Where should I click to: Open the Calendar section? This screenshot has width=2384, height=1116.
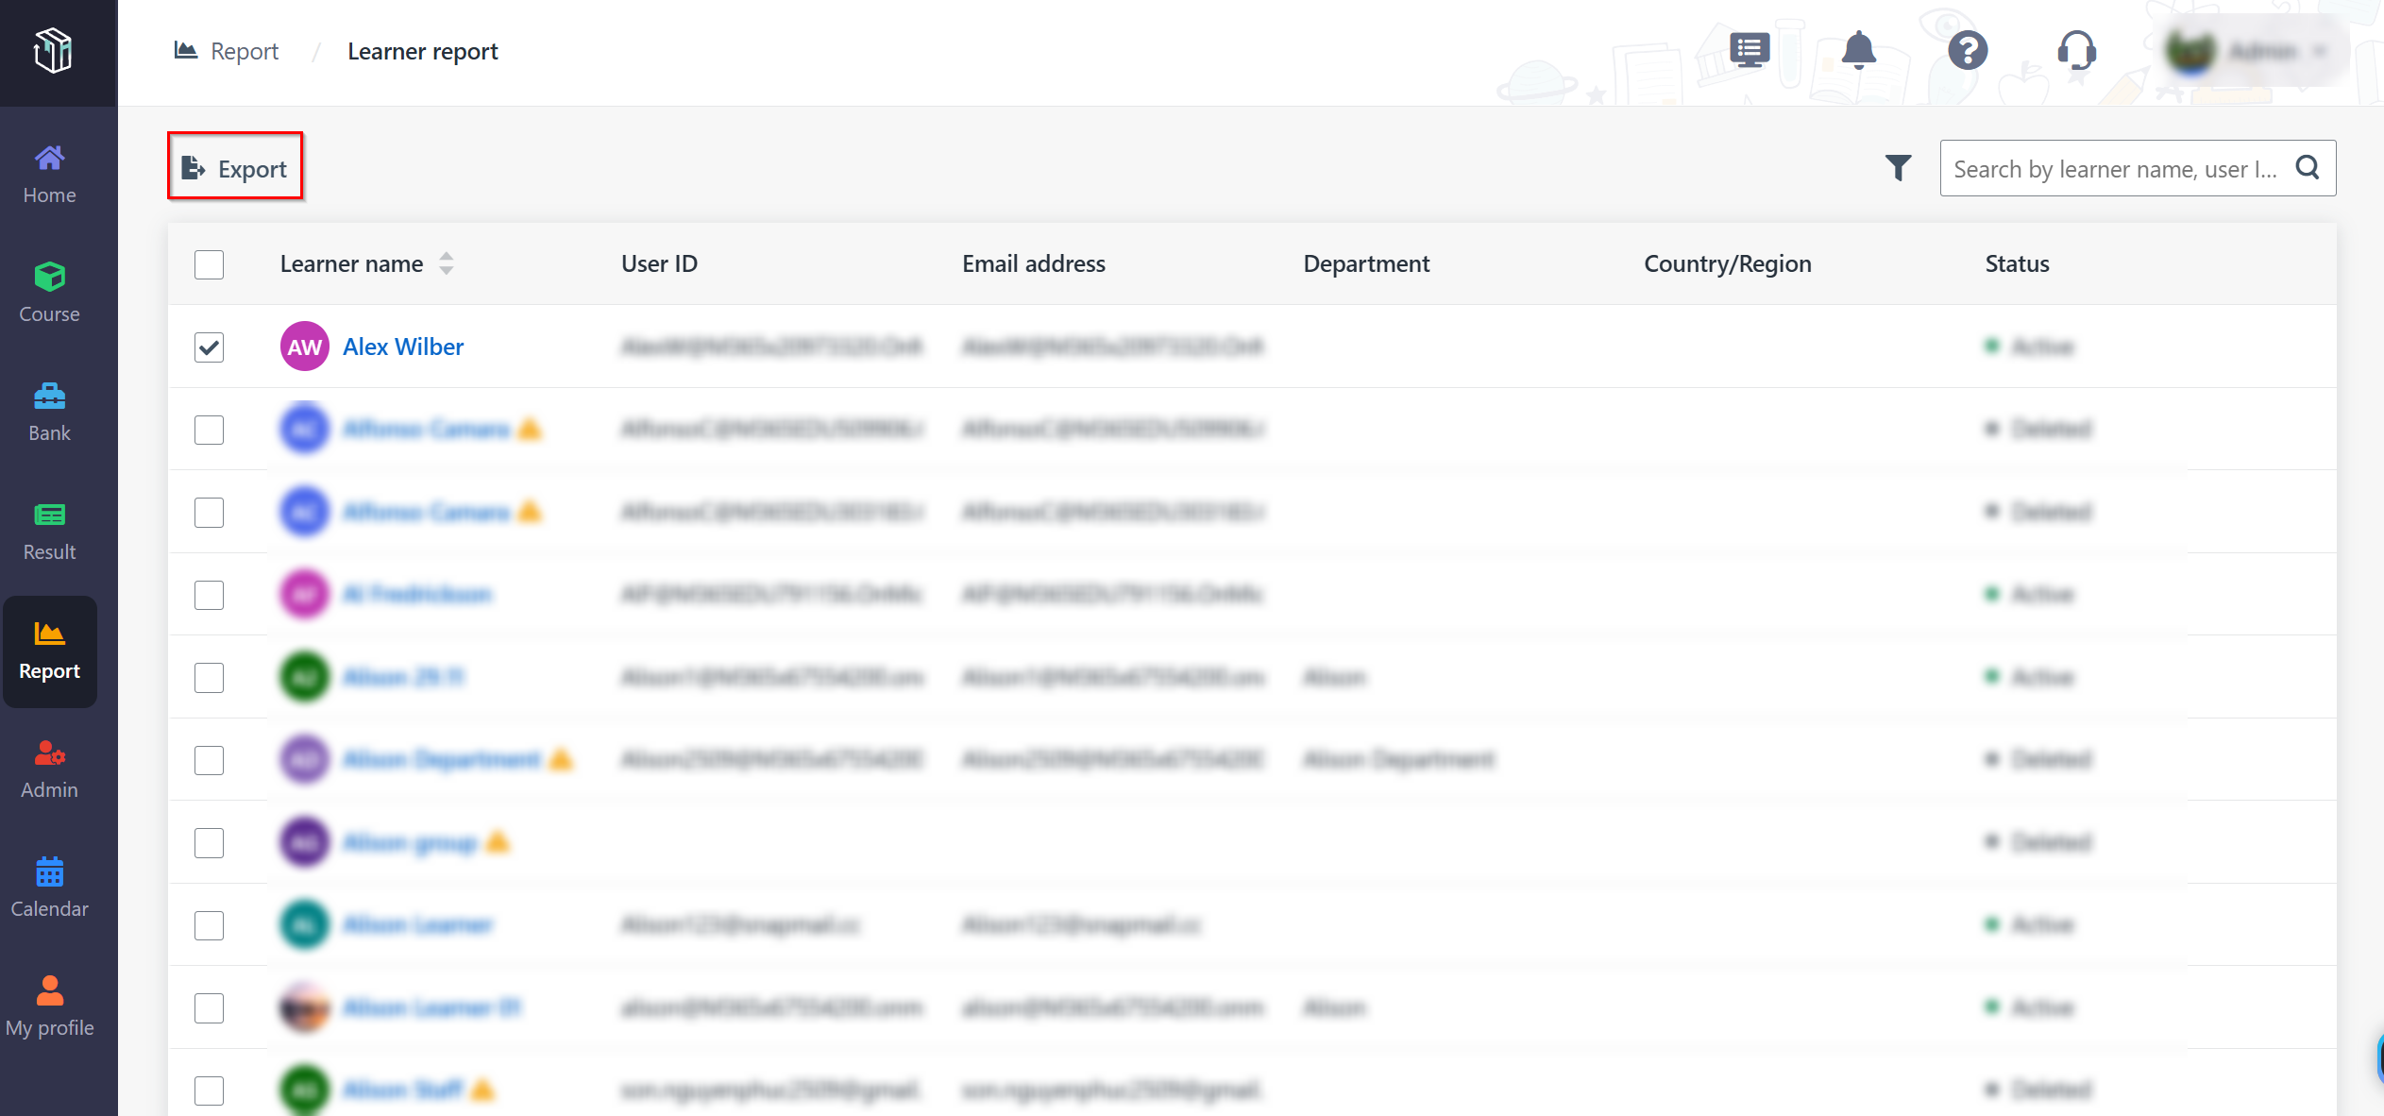pyautogui.click(x=49, y=888)
